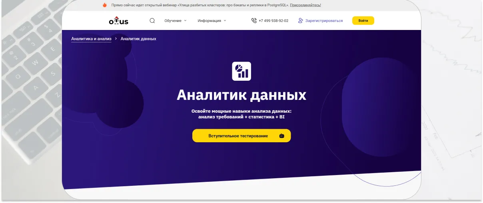Click the pie and bar chart course icon

tap(241, 71)
